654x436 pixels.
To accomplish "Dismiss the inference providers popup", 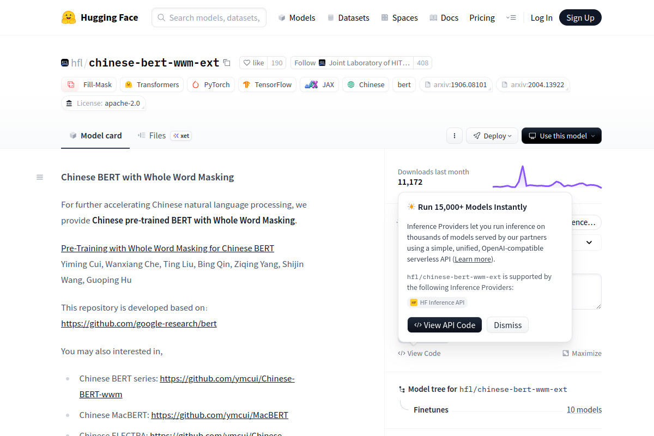I will tap(508, 325).
